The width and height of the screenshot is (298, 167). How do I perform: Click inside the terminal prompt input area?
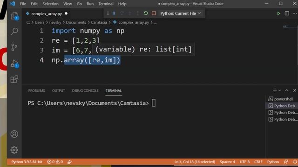(154, 103)
